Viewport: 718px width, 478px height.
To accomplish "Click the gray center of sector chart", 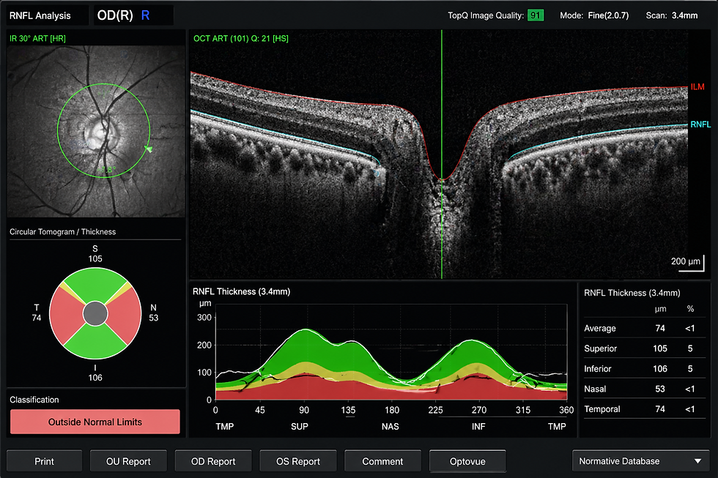I will (95, 314).
